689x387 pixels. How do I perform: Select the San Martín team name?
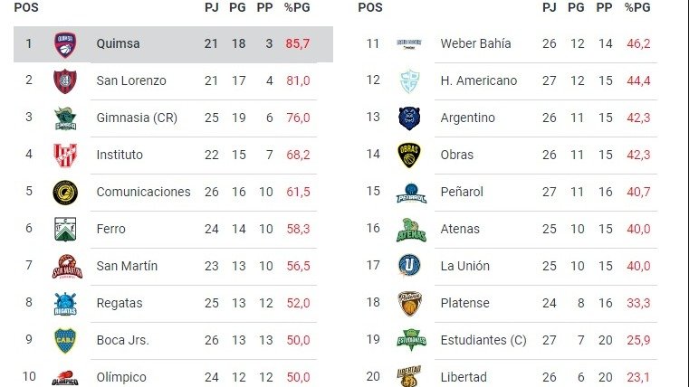tap(127, 266)
